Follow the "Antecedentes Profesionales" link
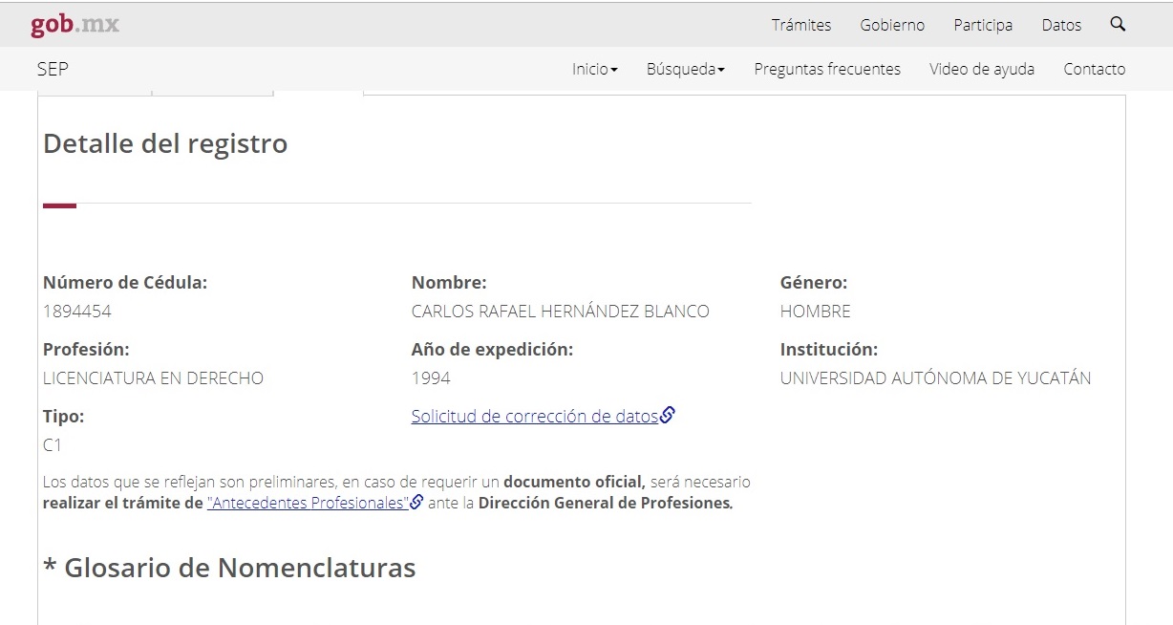Screen dimensions: 1173x625 point(307,503)
